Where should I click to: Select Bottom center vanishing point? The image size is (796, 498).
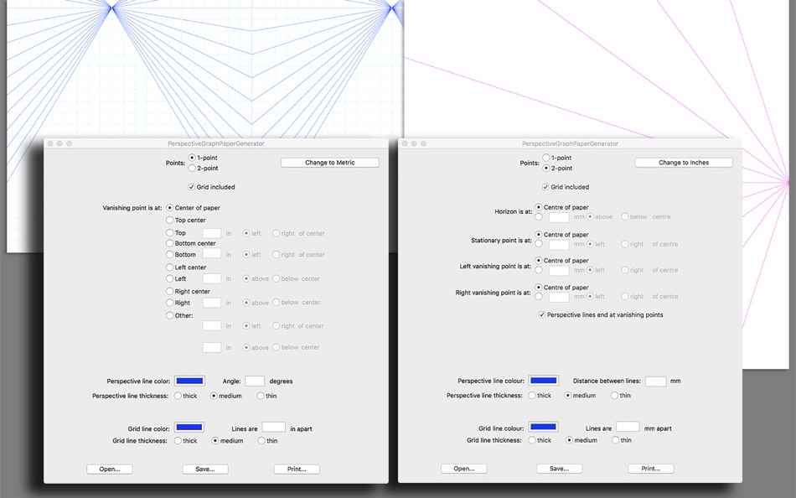169,243
